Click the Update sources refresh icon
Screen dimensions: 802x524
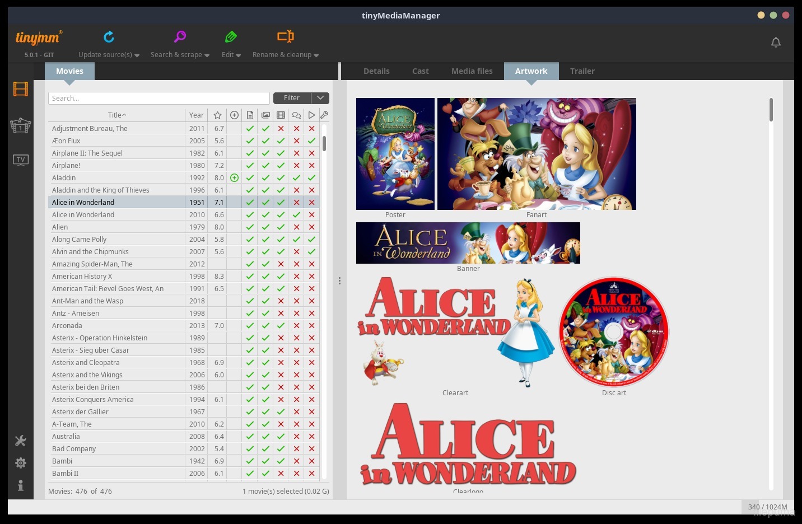pyautogui.click(x=109, y=37)
